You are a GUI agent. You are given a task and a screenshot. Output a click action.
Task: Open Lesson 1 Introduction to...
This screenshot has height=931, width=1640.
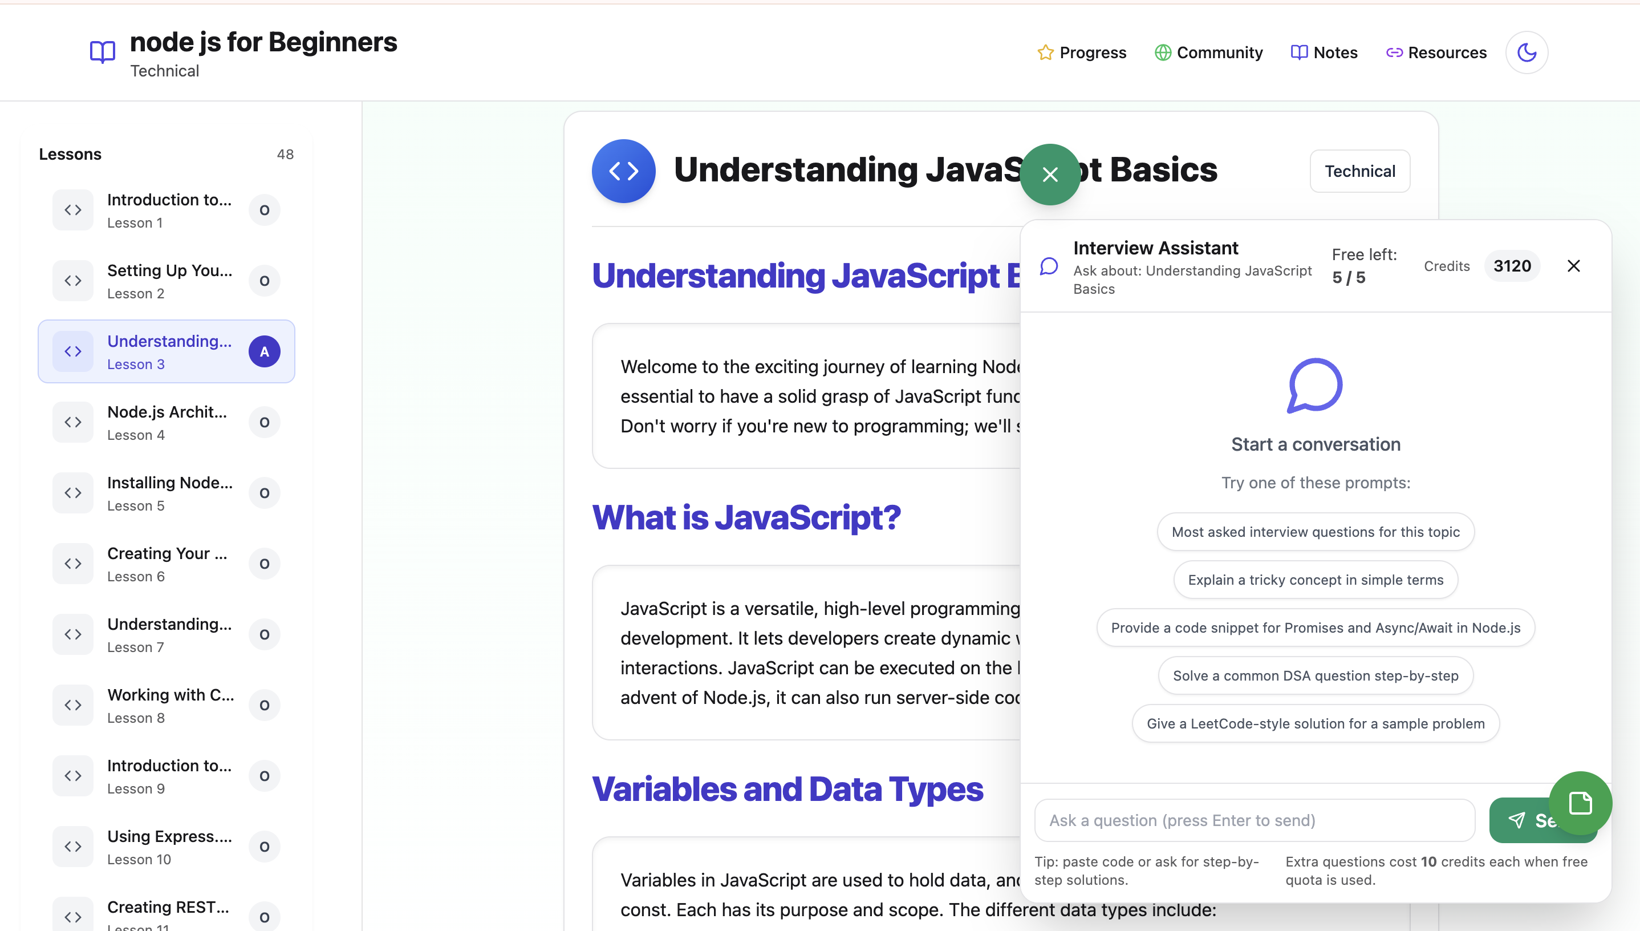click(x=166, y=211)
